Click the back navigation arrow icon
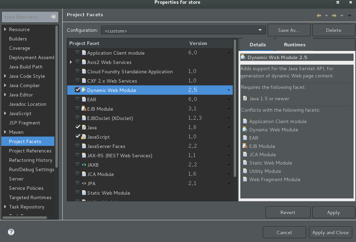The width and height of the screenshot is (356, 242). point(319,15)
